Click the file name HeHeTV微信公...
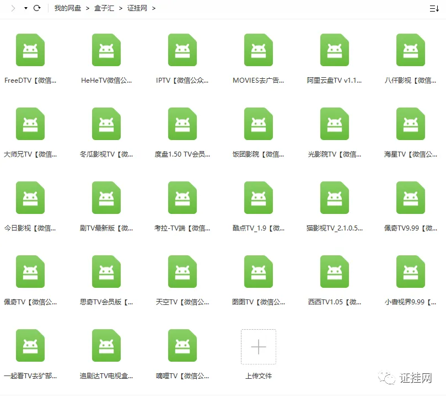 pyautogui.click(x=106, y=81)
